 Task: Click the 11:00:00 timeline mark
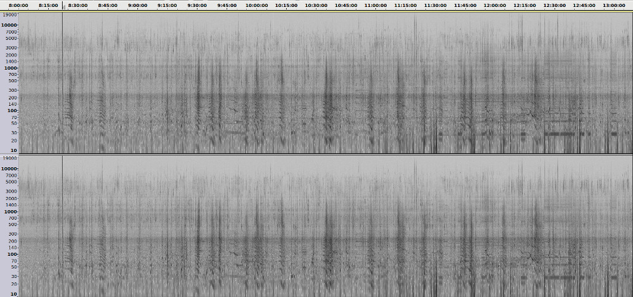[x=375, y=5]
